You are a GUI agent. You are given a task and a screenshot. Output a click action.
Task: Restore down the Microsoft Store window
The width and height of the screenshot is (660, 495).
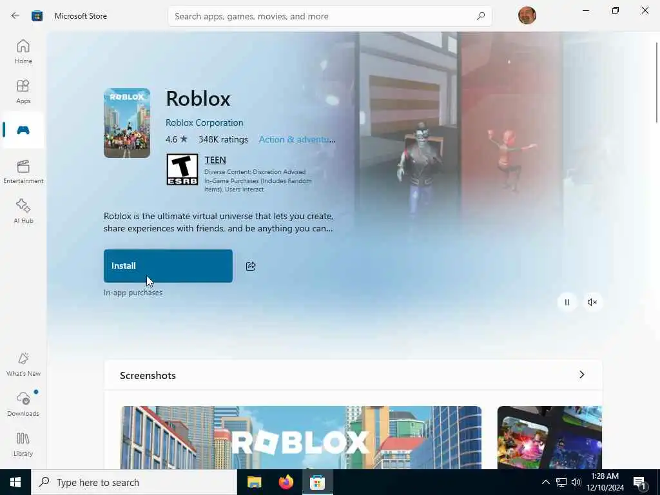tap(616, 10)
